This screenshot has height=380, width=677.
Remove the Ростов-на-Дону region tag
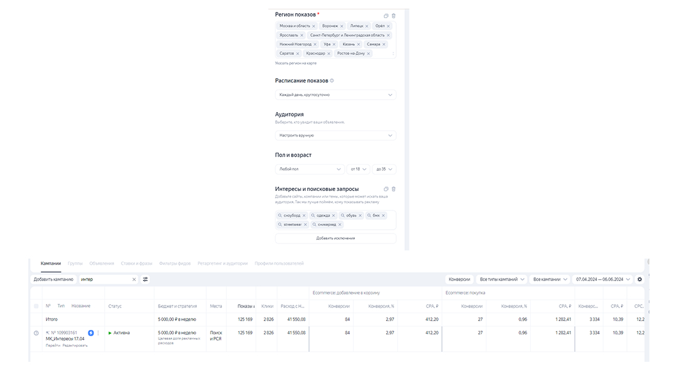point(369,53)
